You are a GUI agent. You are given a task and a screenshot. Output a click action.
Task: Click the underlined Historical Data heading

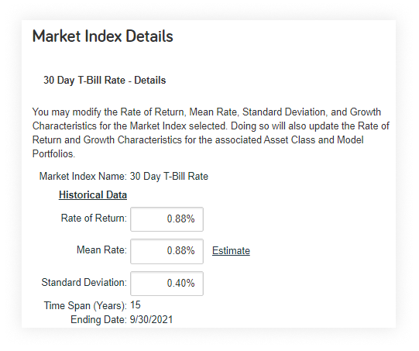point(93,195)
